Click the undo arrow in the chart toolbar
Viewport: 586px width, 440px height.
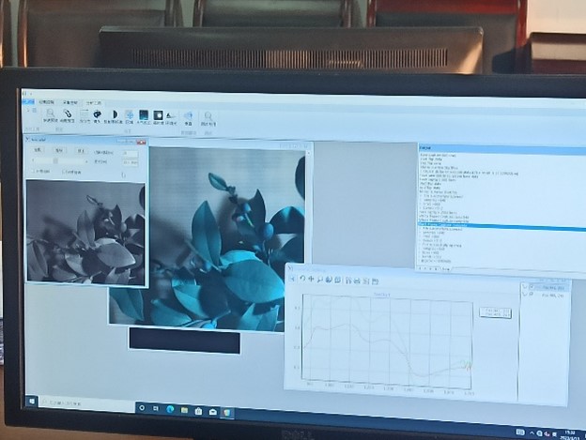(x=301, y=279)
